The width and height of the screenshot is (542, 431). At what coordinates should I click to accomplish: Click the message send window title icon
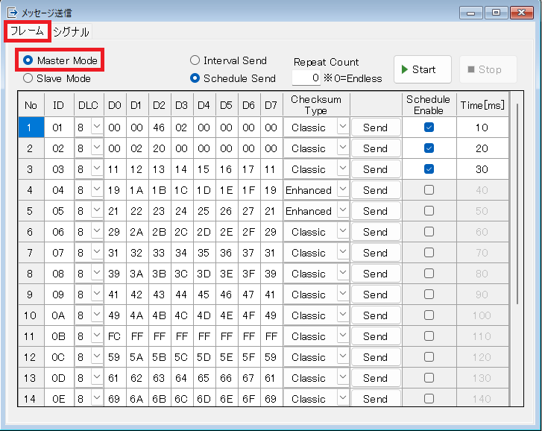pyautogui.click(x=11, y=13)
